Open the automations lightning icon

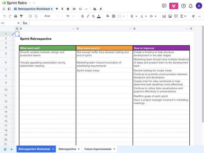click(101, 9)
